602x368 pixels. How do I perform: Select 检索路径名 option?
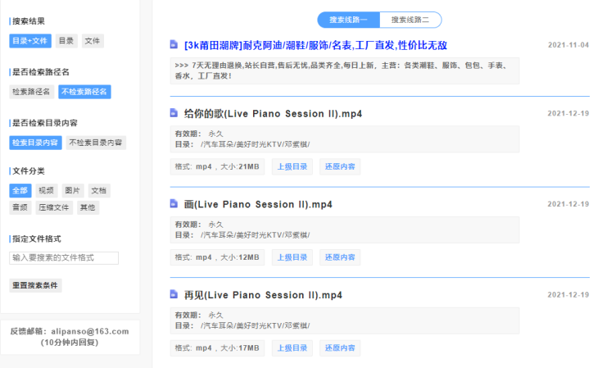click(x=31, y=92)
